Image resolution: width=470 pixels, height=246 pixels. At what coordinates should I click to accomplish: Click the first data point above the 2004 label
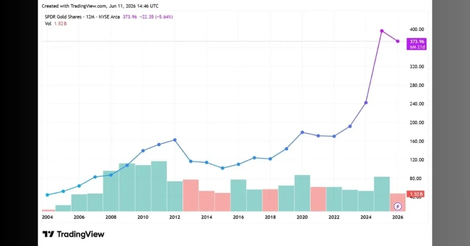click(x=47, y=195)
